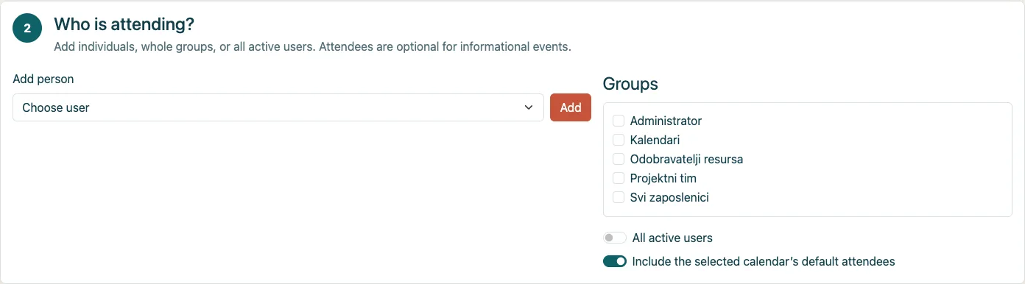This screenshot has height=284, width=1025.
Task: Click the Svi zaposlenici label text
Action: (x=669, y=197)
